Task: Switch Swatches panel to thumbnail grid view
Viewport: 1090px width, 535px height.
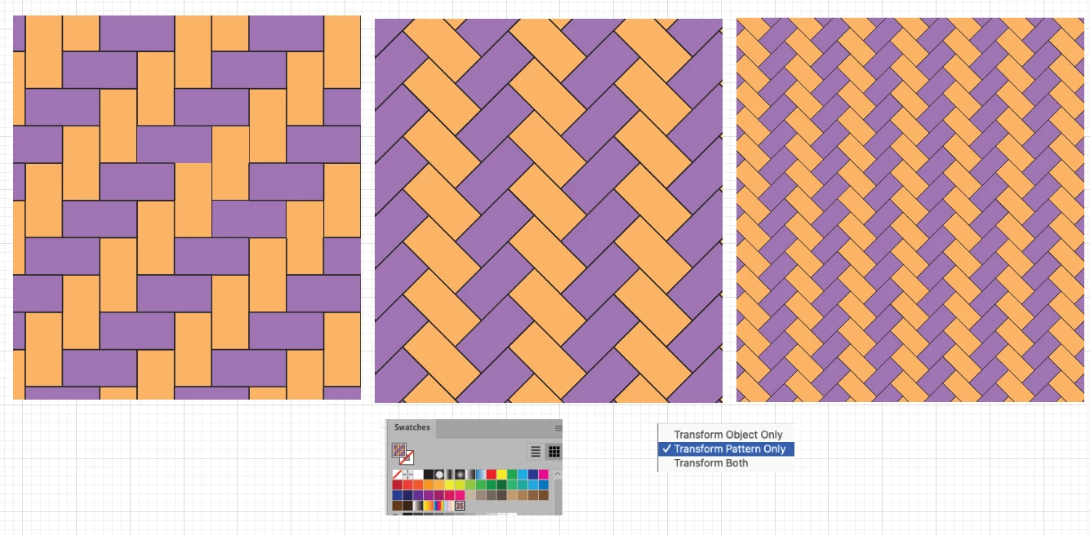Action: pos(554,452)
